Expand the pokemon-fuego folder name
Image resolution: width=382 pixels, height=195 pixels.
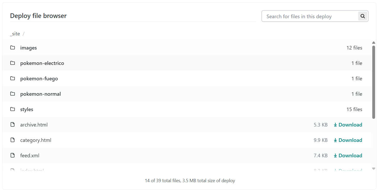tap(39, 79)
